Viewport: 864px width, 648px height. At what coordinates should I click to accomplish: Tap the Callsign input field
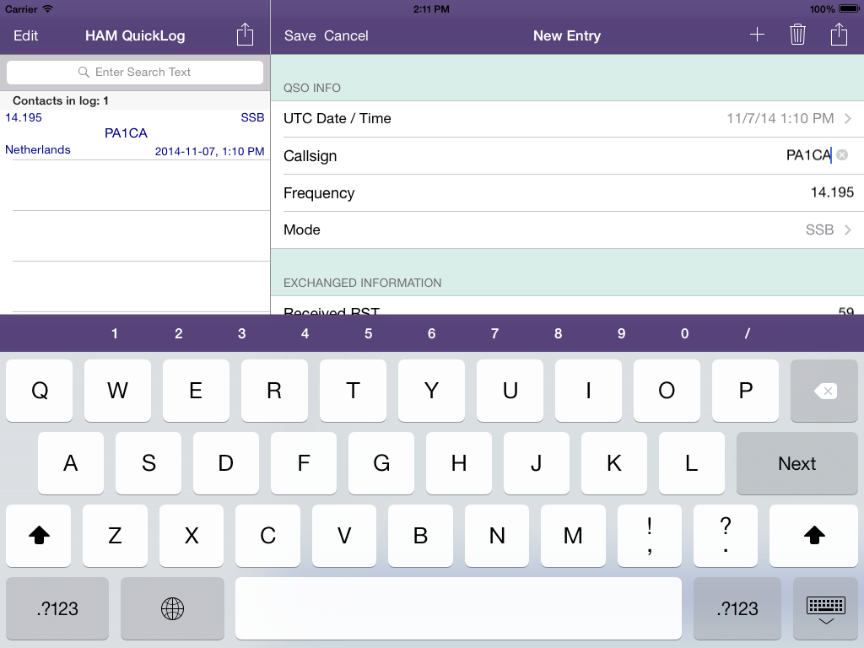pos(568,155)
